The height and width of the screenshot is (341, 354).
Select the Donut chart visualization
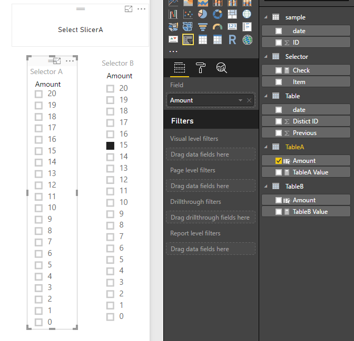(x=218, y=14)
